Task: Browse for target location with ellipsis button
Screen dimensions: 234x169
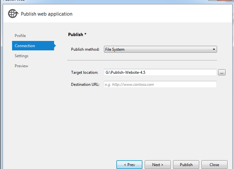Action: 222,72
